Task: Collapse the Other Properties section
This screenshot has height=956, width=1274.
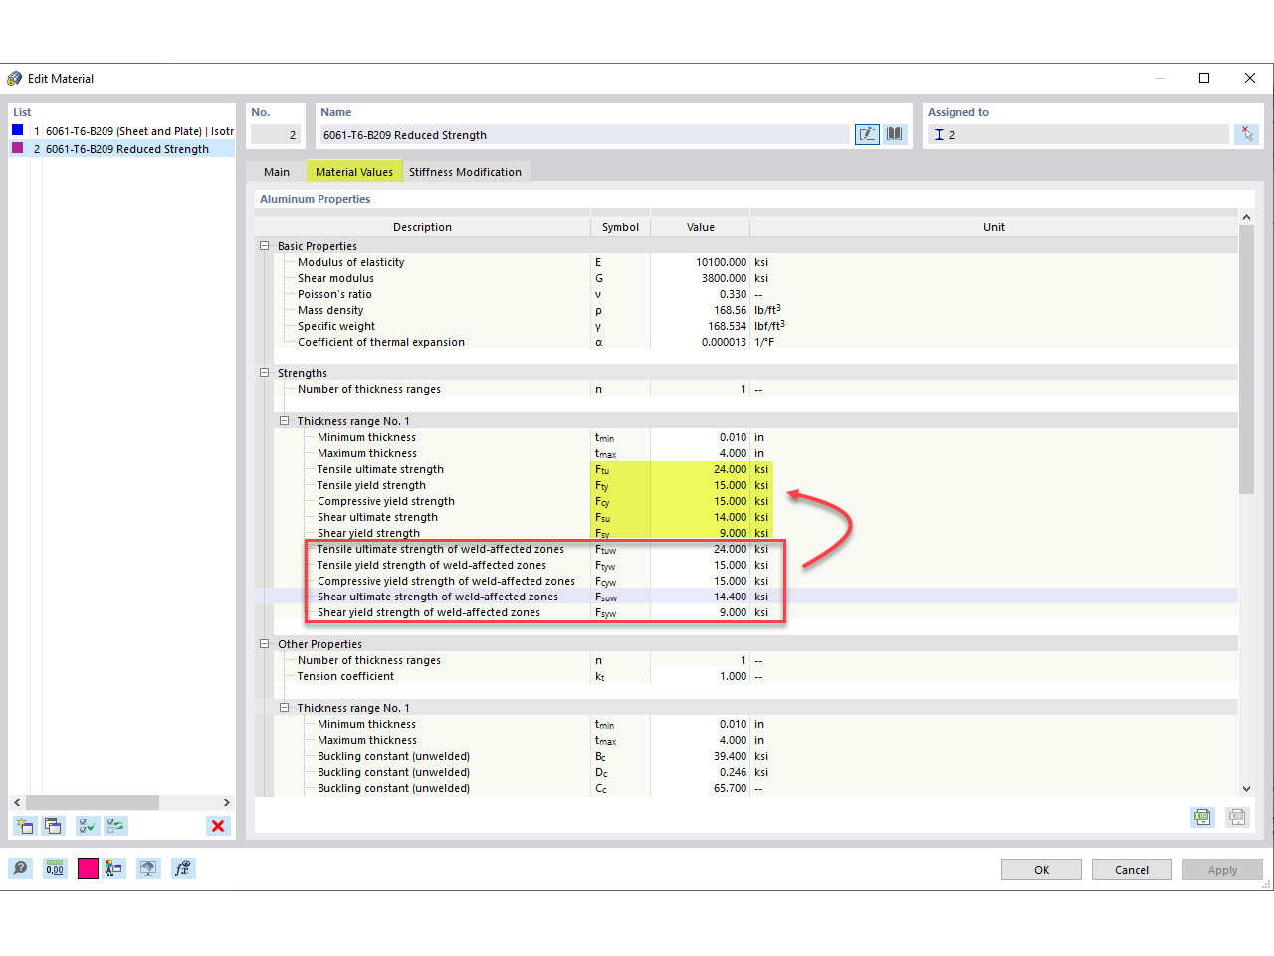Action: [265, 644]
